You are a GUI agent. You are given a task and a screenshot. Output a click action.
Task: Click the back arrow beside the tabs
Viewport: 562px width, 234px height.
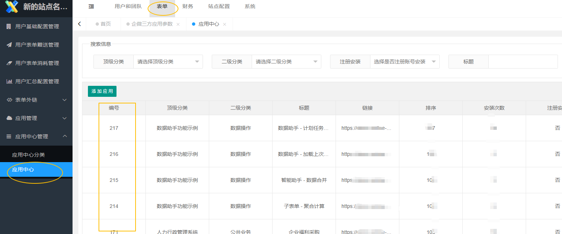click(x=80, y=24)
